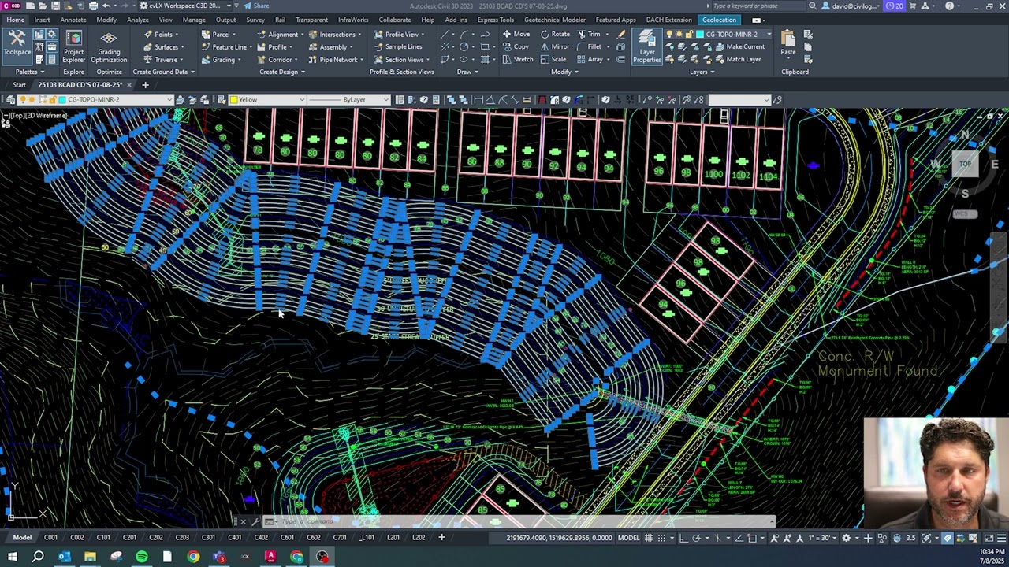Select the Rotate tool
Screen dimensions: 1009x567
tap(555, 34)
